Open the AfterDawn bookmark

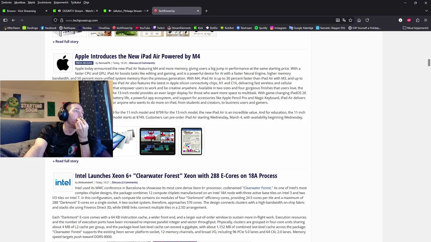(11, 28)
